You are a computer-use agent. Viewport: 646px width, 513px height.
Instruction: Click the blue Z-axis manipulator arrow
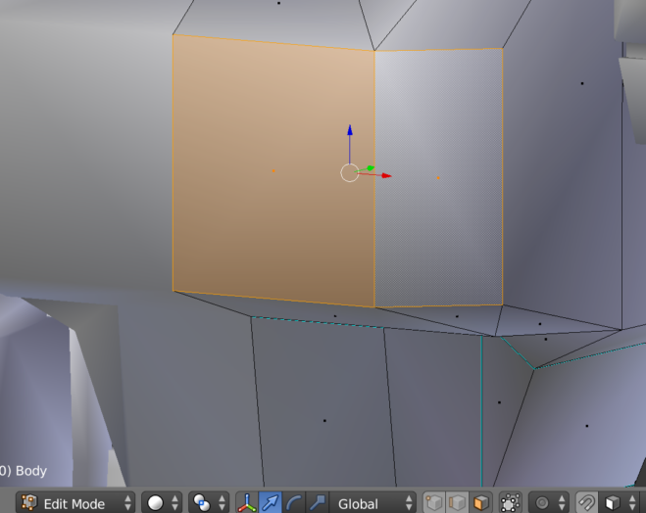tap(350, 131)
